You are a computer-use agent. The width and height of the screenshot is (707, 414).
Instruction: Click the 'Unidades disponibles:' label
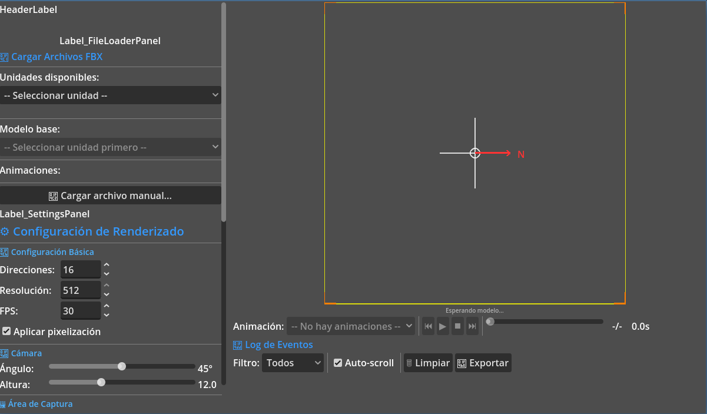[49, 78]
